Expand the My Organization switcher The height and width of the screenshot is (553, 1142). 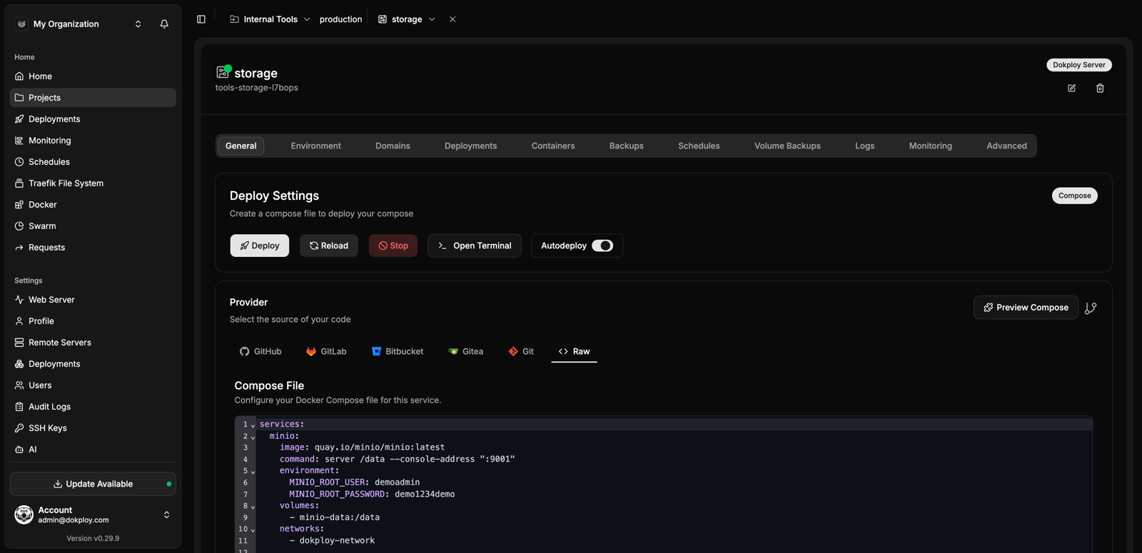point(138,24)
